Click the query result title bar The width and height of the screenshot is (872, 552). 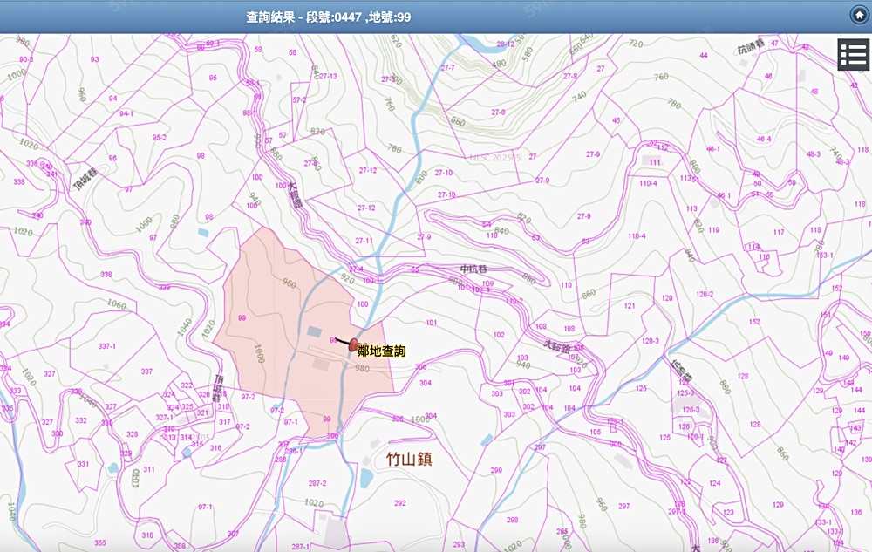coord(329,17)
